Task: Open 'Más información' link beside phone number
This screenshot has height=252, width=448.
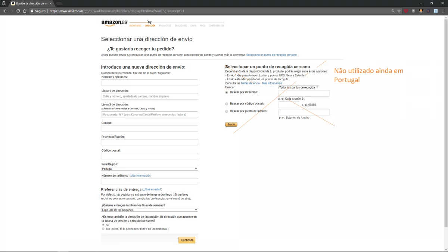Action: pos(141,175)
